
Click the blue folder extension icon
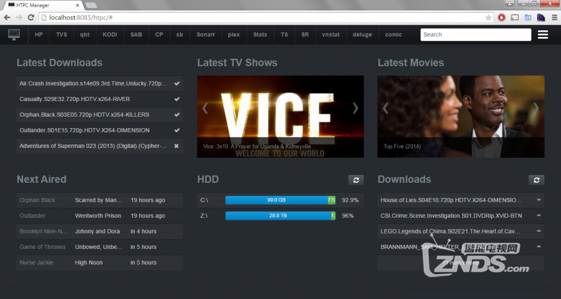click(x=528, y=18)
